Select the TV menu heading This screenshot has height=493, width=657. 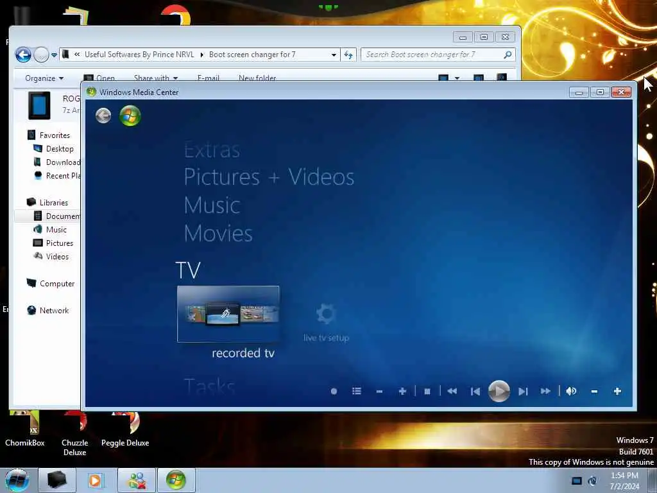188,270
